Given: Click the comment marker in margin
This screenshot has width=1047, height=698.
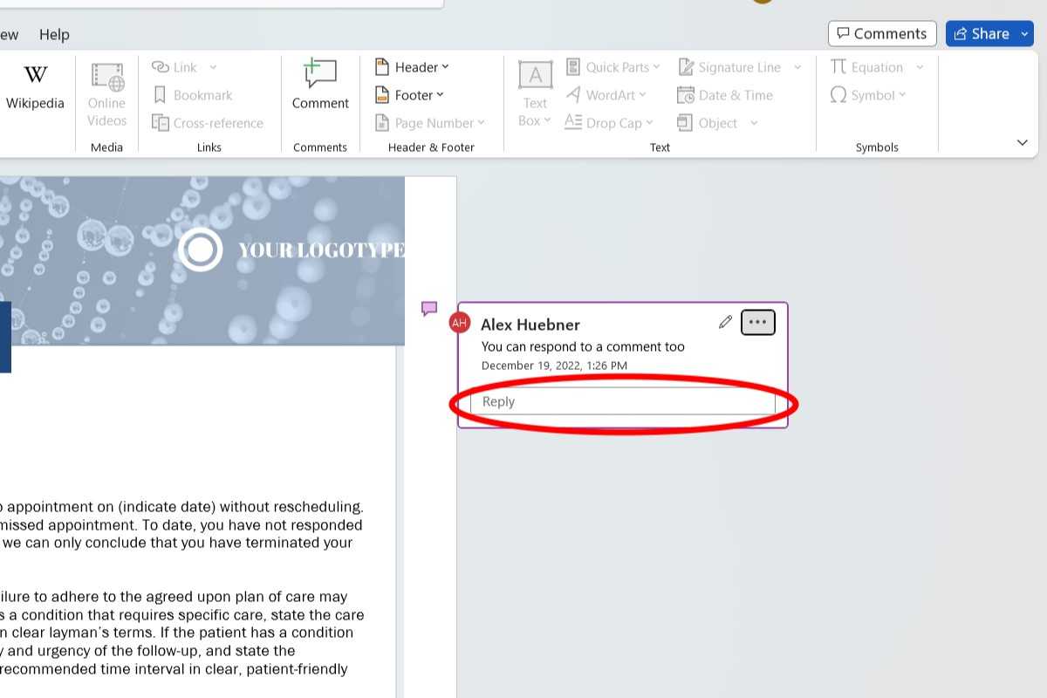Looking at the screenshot, I should (x=429, y=308).
